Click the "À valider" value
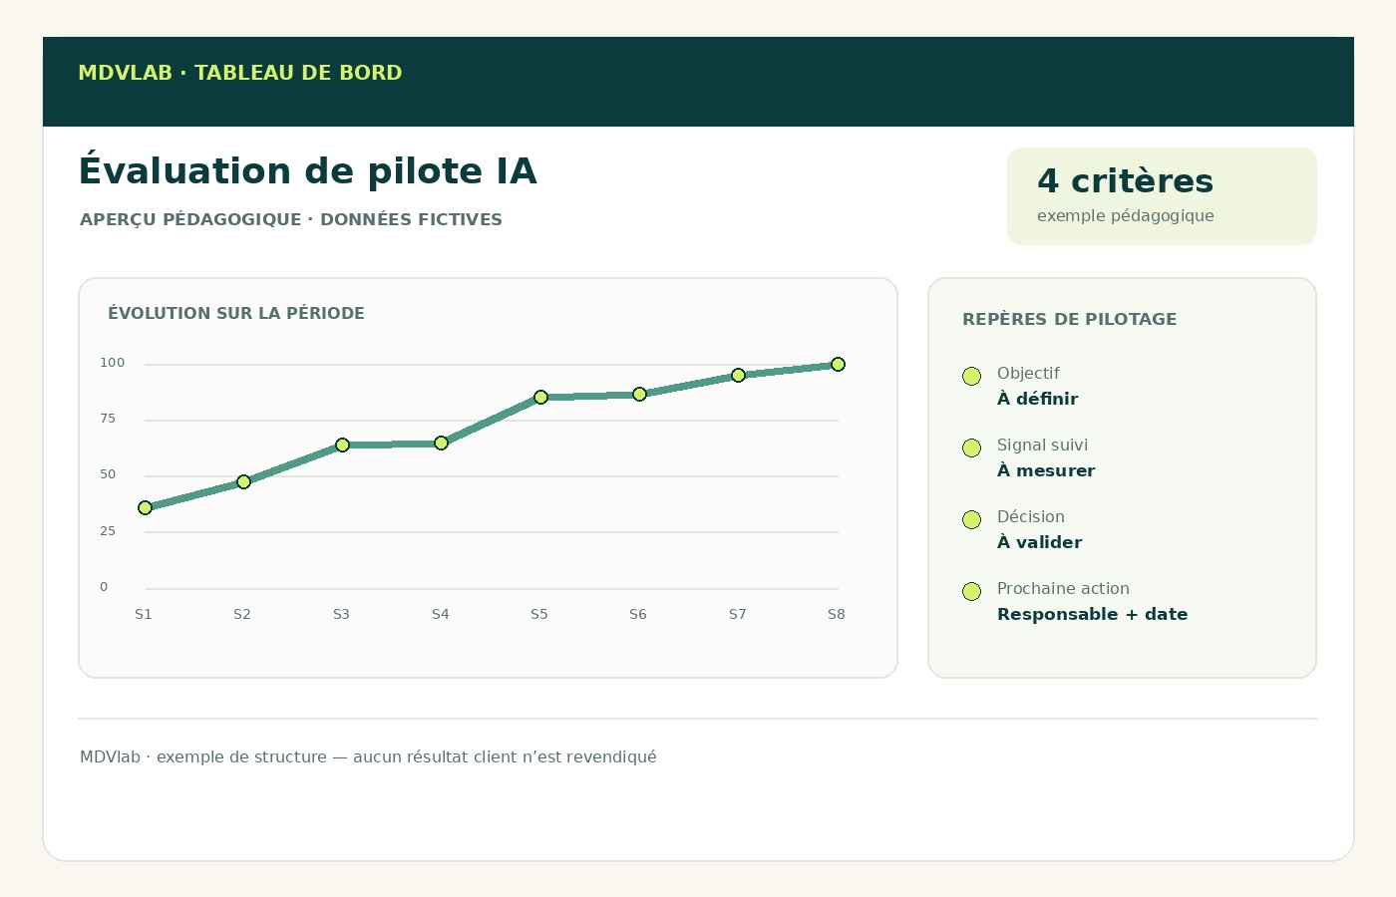 1039,542
